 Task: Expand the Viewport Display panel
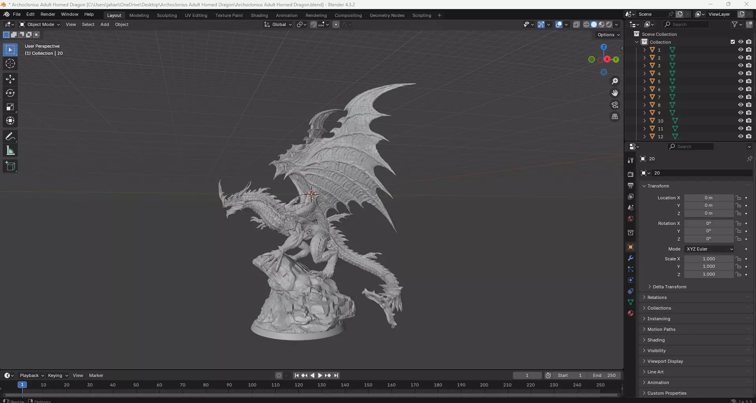tap(665, 361)
